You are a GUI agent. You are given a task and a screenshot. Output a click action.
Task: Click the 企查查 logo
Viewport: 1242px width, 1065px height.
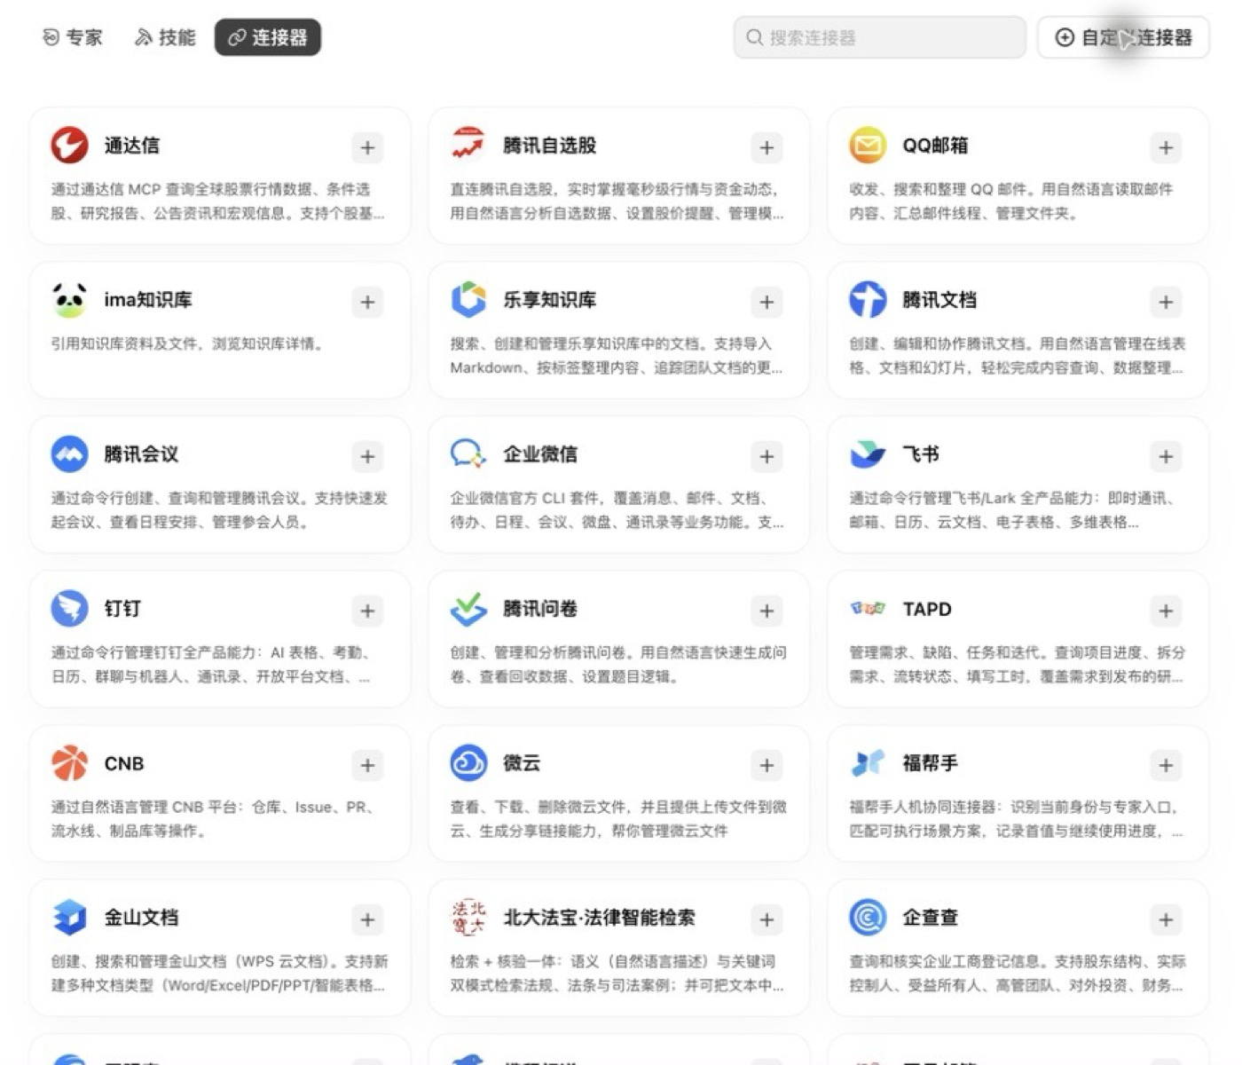click(x=868, y=918)
